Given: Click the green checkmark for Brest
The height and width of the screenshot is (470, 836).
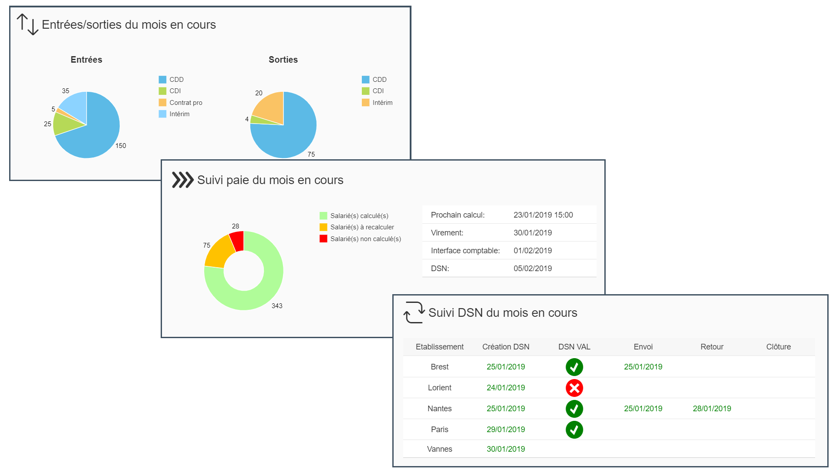Looking at the screenshot, I should (574, 367).
